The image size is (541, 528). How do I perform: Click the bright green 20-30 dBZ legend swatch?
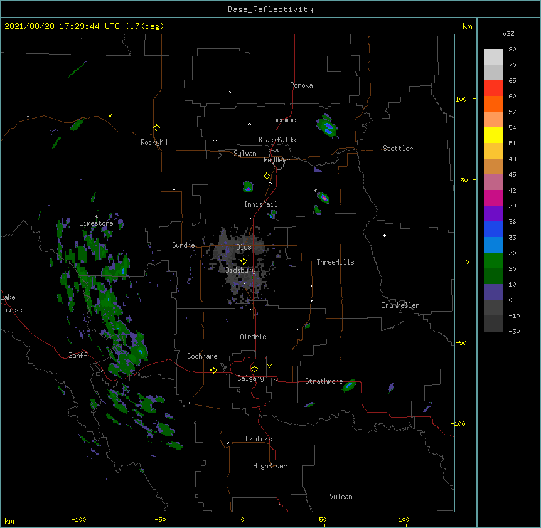[x=493, y=261]
